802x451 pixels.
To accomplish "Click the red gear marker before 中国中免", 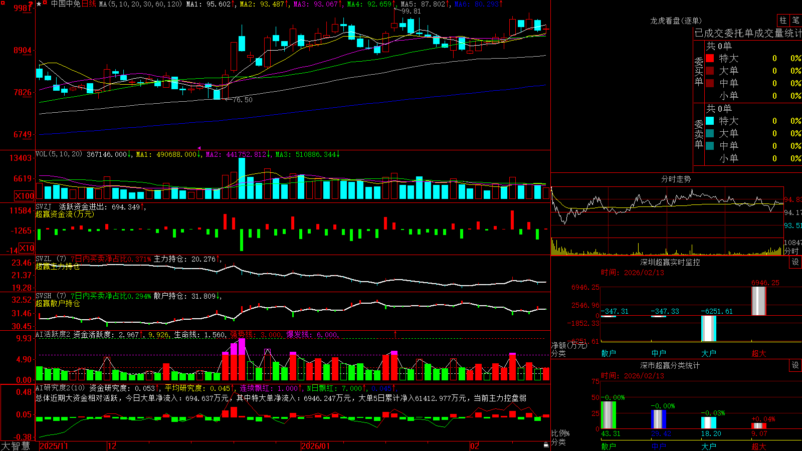I will [x=46, y=3].
